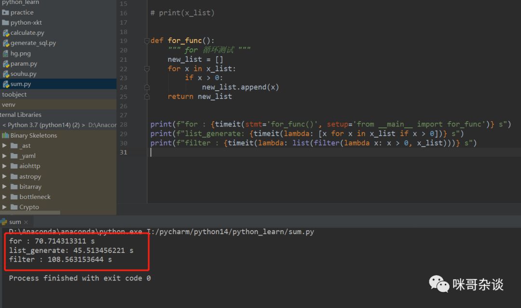
Task: Click 'new_list.append(x)' in editor
Action: (240, 87)
